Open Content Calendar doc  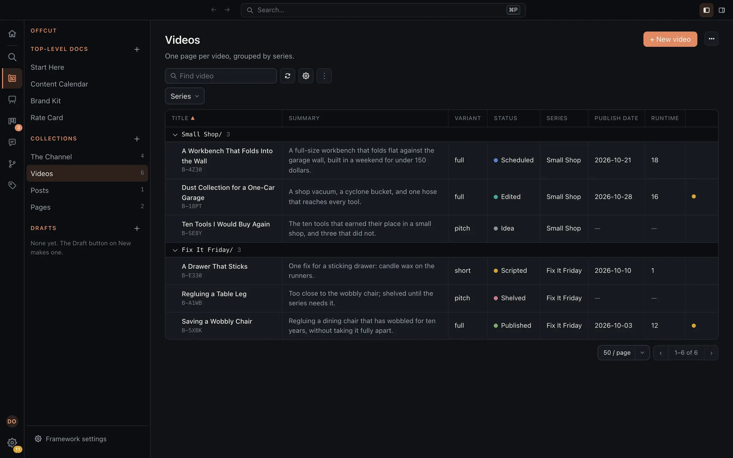(59, 84)
